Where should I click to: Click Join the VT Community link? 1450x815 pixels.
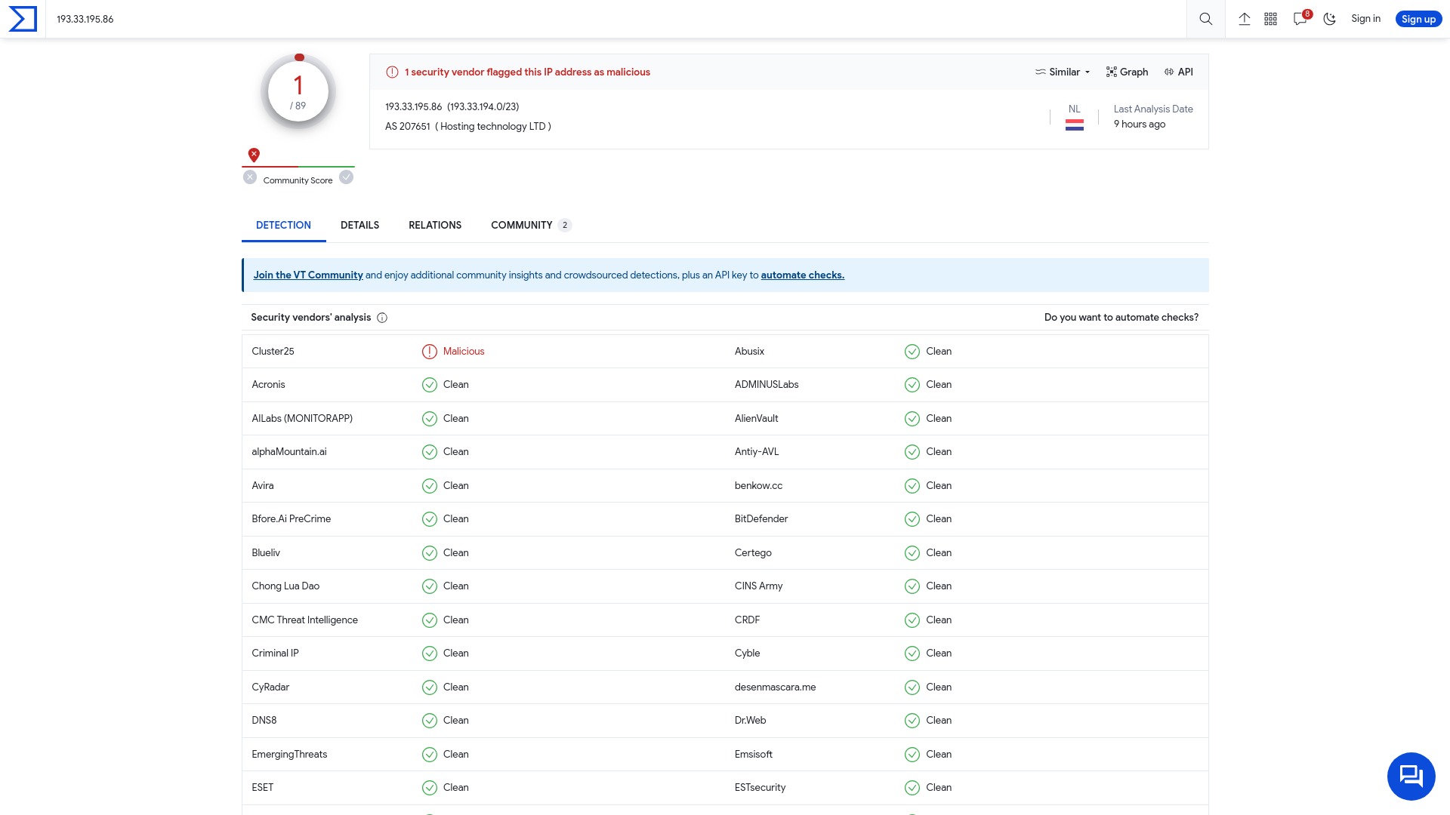click(308, 275)
